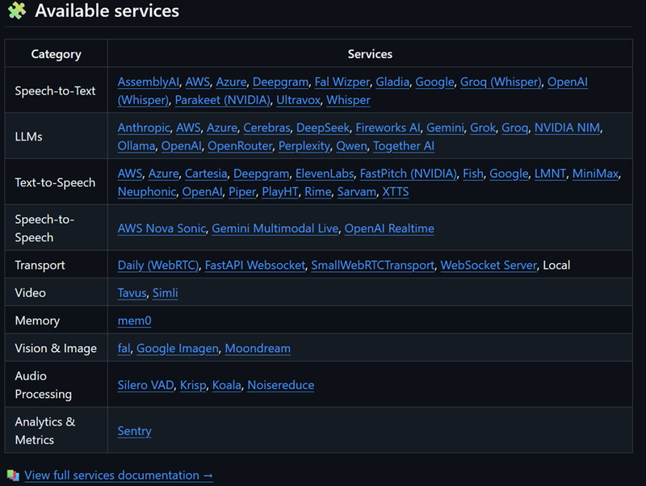Open the standalone Whisper link after Ultravox
Viewport: 646px width, 486px height.
[348, 100]
